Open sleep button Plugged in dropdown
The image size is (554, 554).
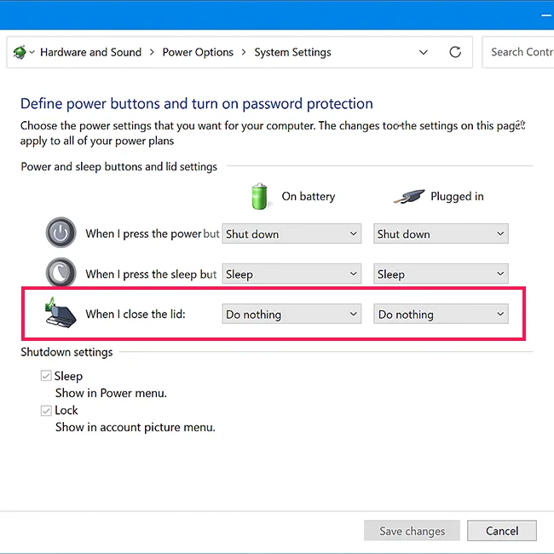tap(441, 274)
